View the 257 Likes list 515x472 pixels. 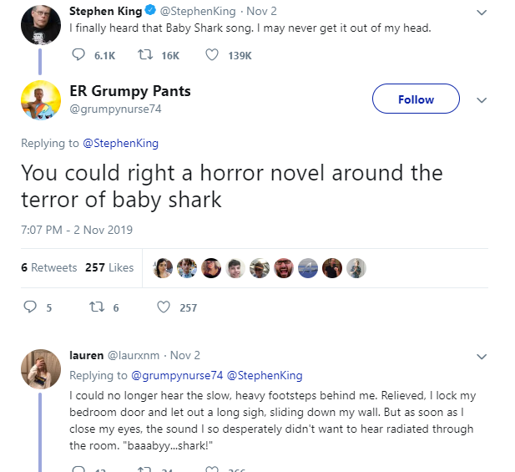[109, 267]
